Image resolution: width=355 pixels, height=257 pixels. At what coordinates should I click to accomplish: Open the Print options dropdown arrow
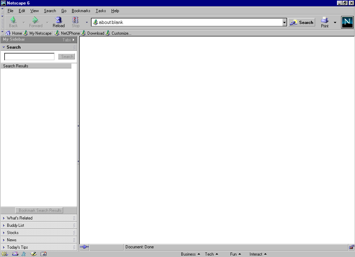point(335,23)
